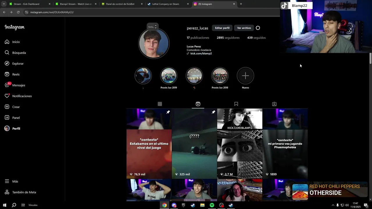Go back with browser back arrow

coord(4,12)
